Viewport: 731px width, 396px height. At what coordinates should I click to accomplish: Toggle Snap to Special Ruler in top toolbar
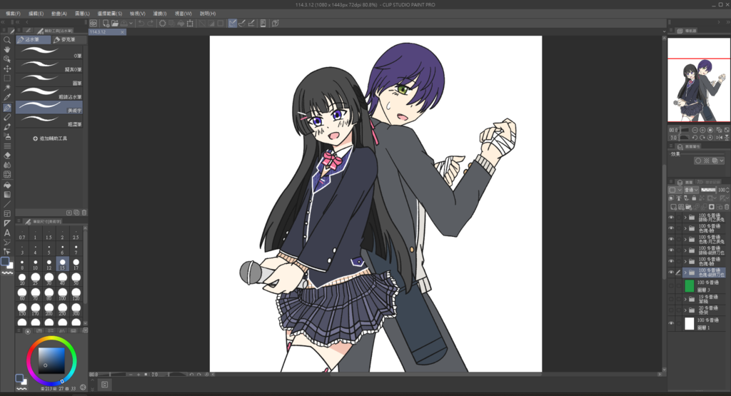click(x=242, y=24)
